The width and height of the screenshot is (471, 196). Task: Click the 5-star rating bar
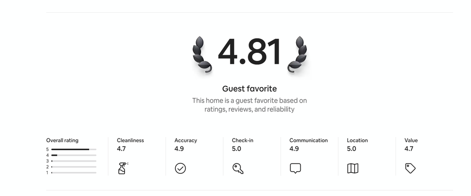click(74, 149)
